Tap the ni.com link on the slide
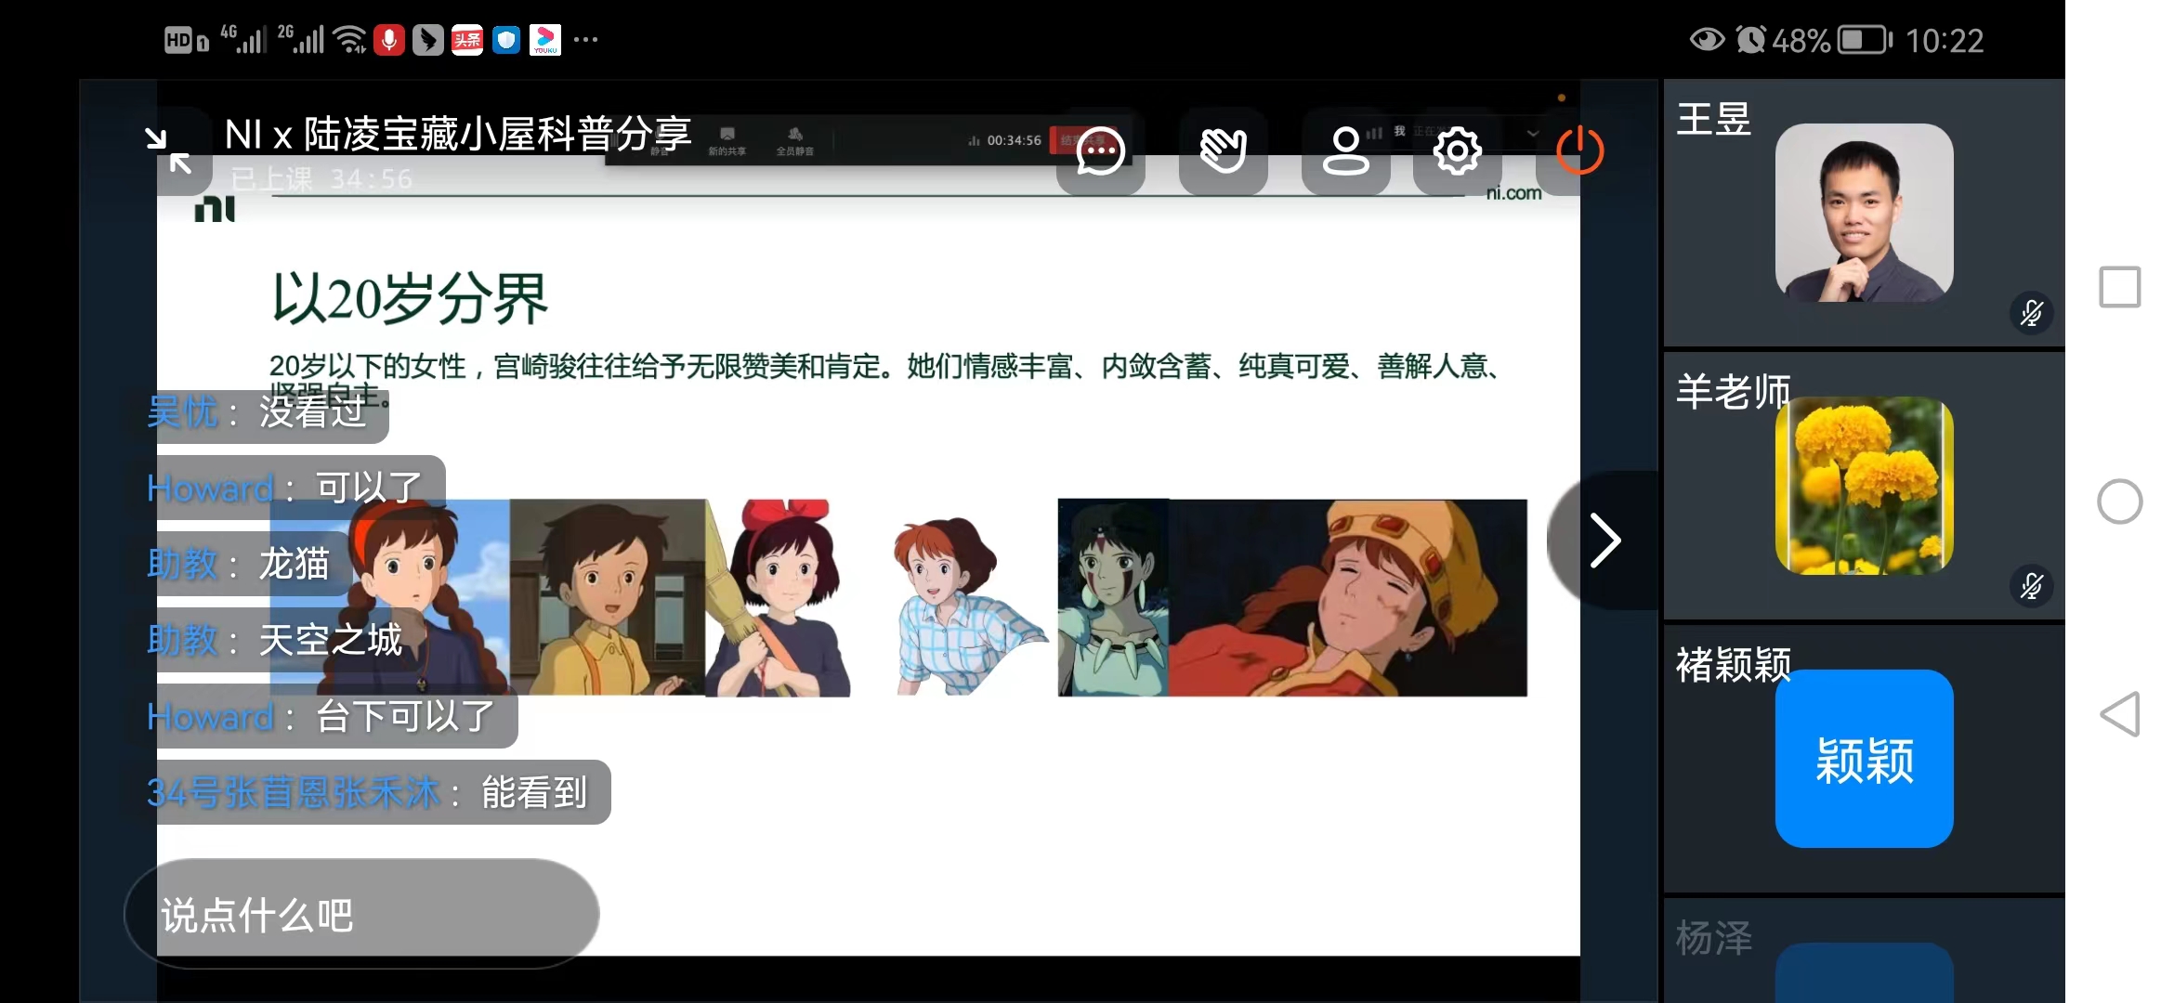 pyautogui.click(x=1513, y=193)
